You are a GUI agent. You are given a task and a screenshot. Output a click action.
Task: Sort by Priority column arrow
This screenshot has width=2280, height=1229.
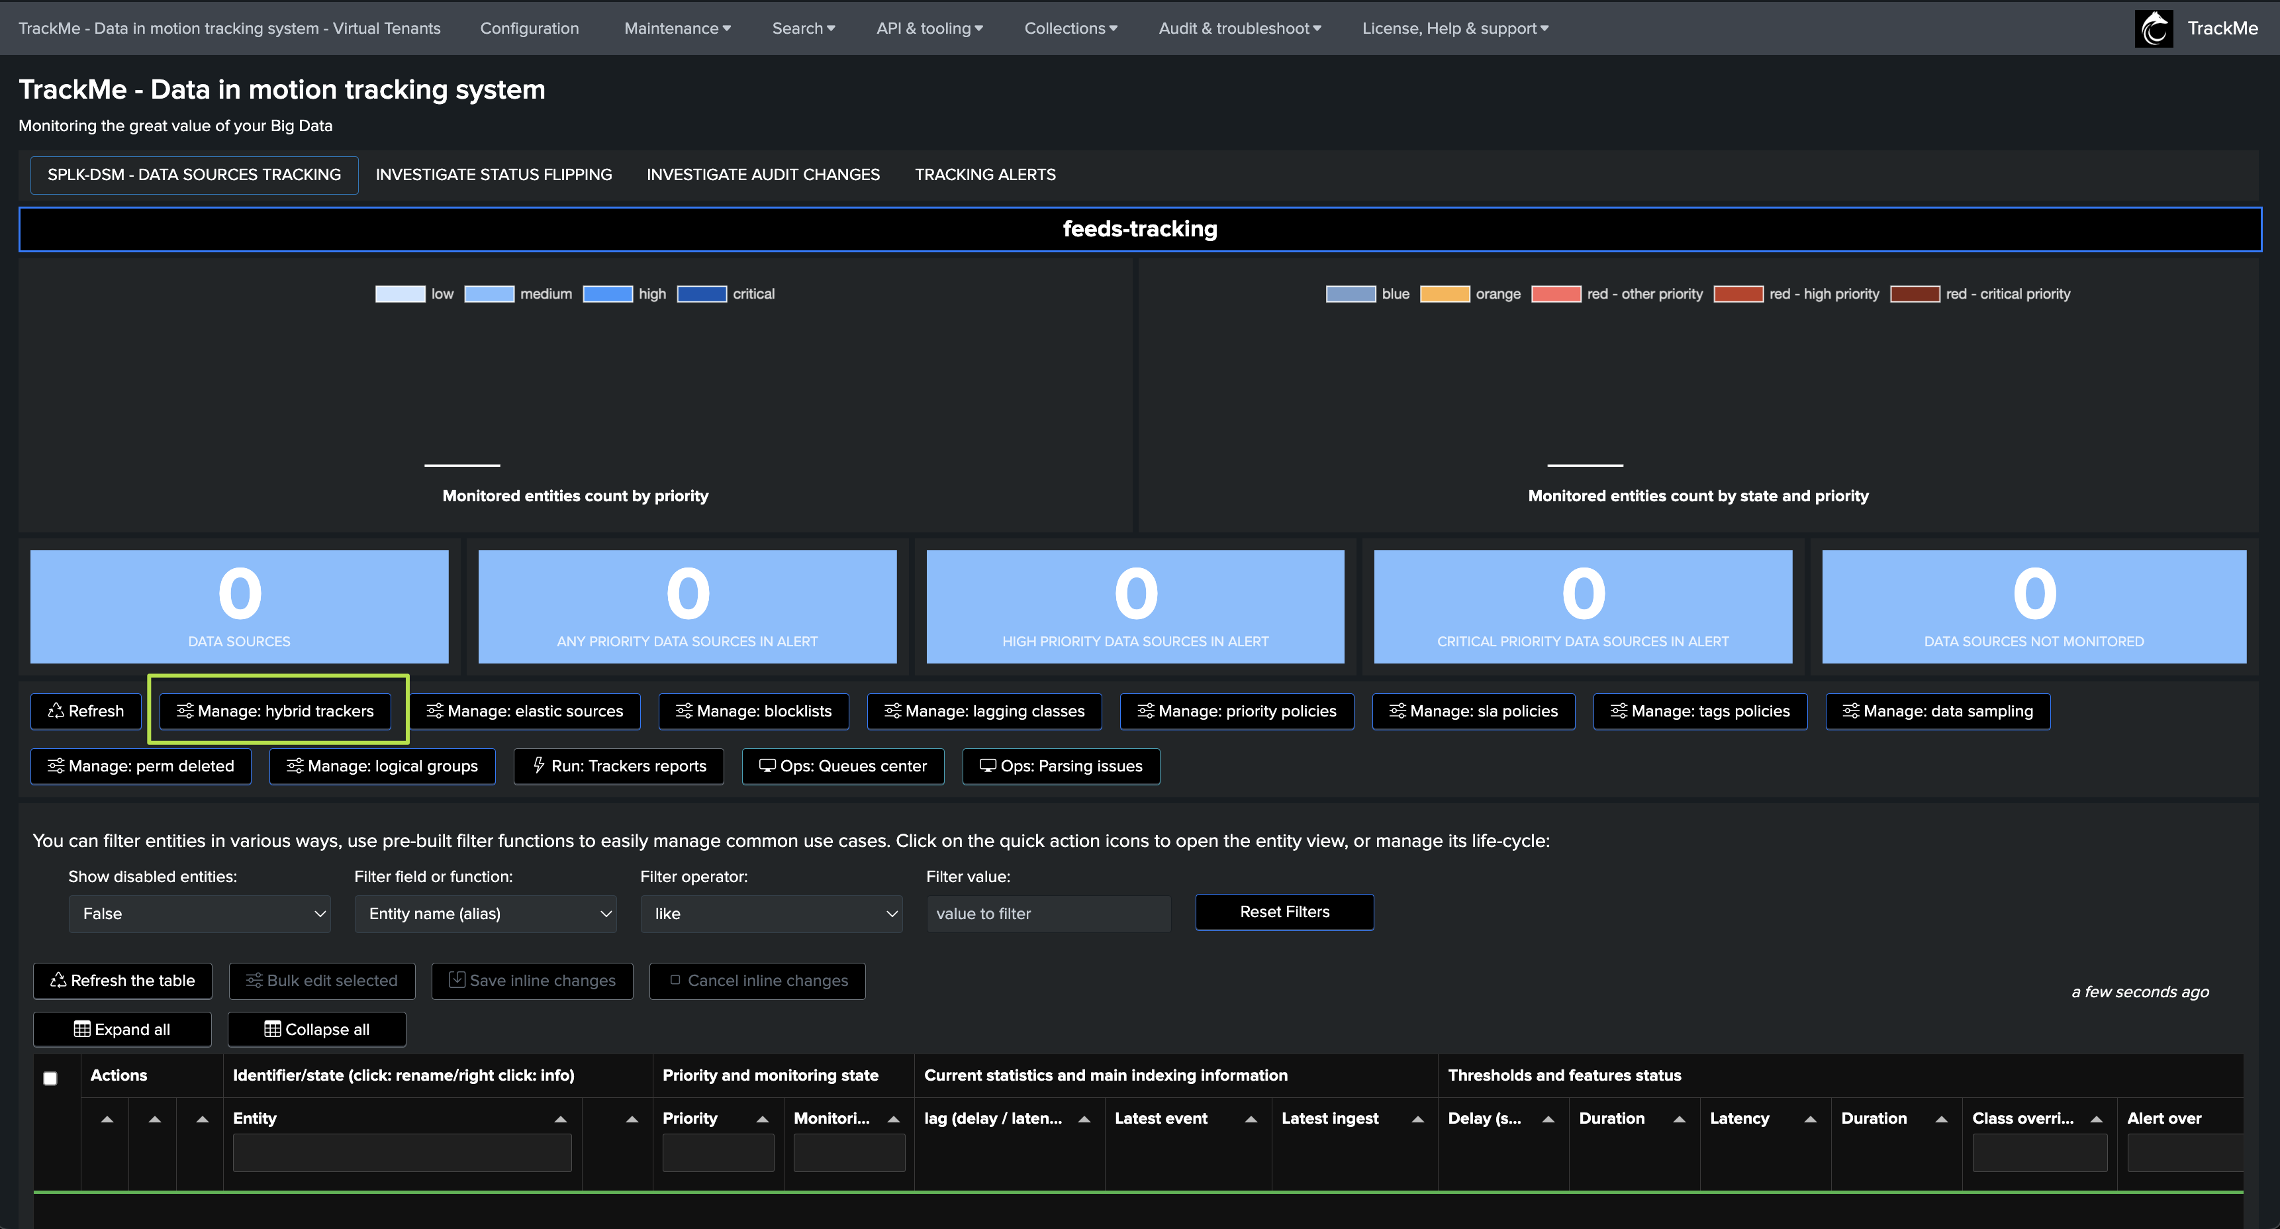pos(762,1119)
